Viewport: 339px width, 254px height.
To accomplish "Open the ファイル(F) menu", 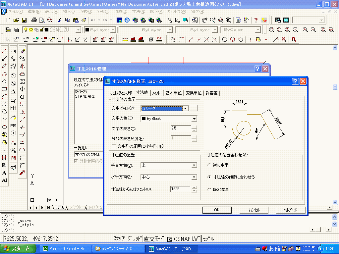I will 15,12.
